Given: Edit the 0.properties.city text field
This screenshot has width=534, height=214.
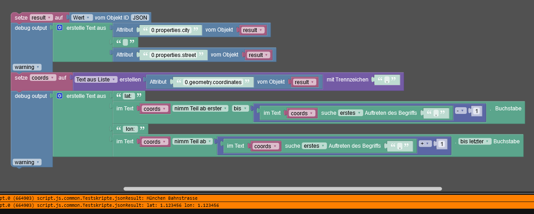Looking at the screenshot, I should coord(170,30).
